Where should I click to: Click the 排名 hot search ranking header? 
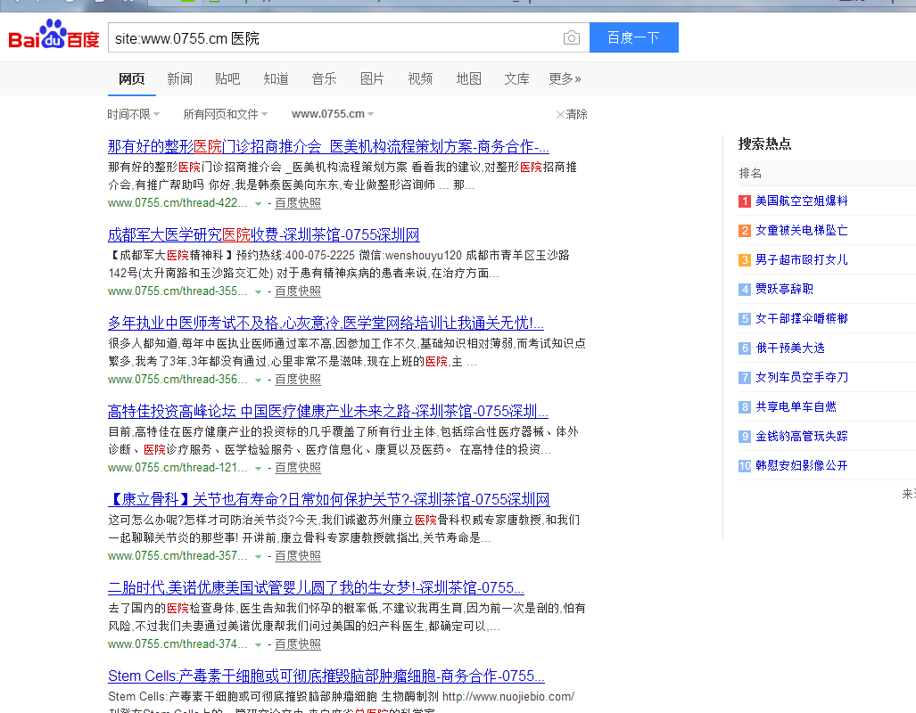751,174
